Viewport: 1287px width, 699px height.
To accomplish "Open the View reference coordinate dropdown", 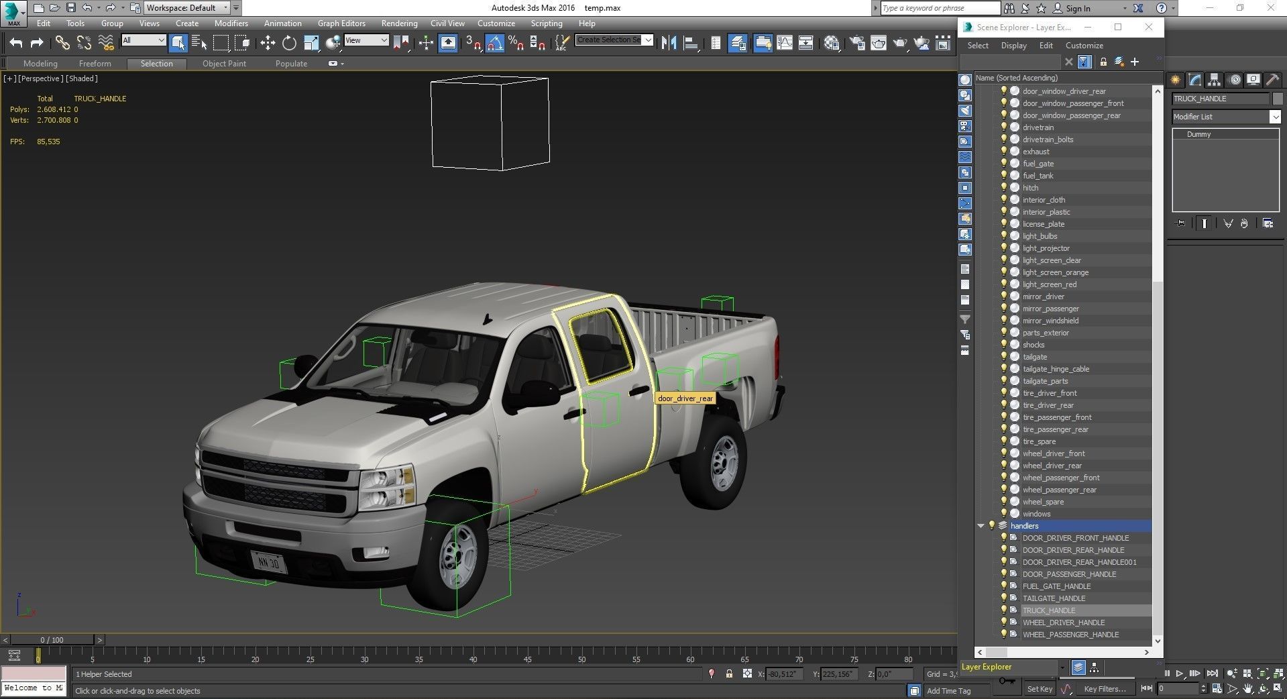I will (x=366, y=40).
